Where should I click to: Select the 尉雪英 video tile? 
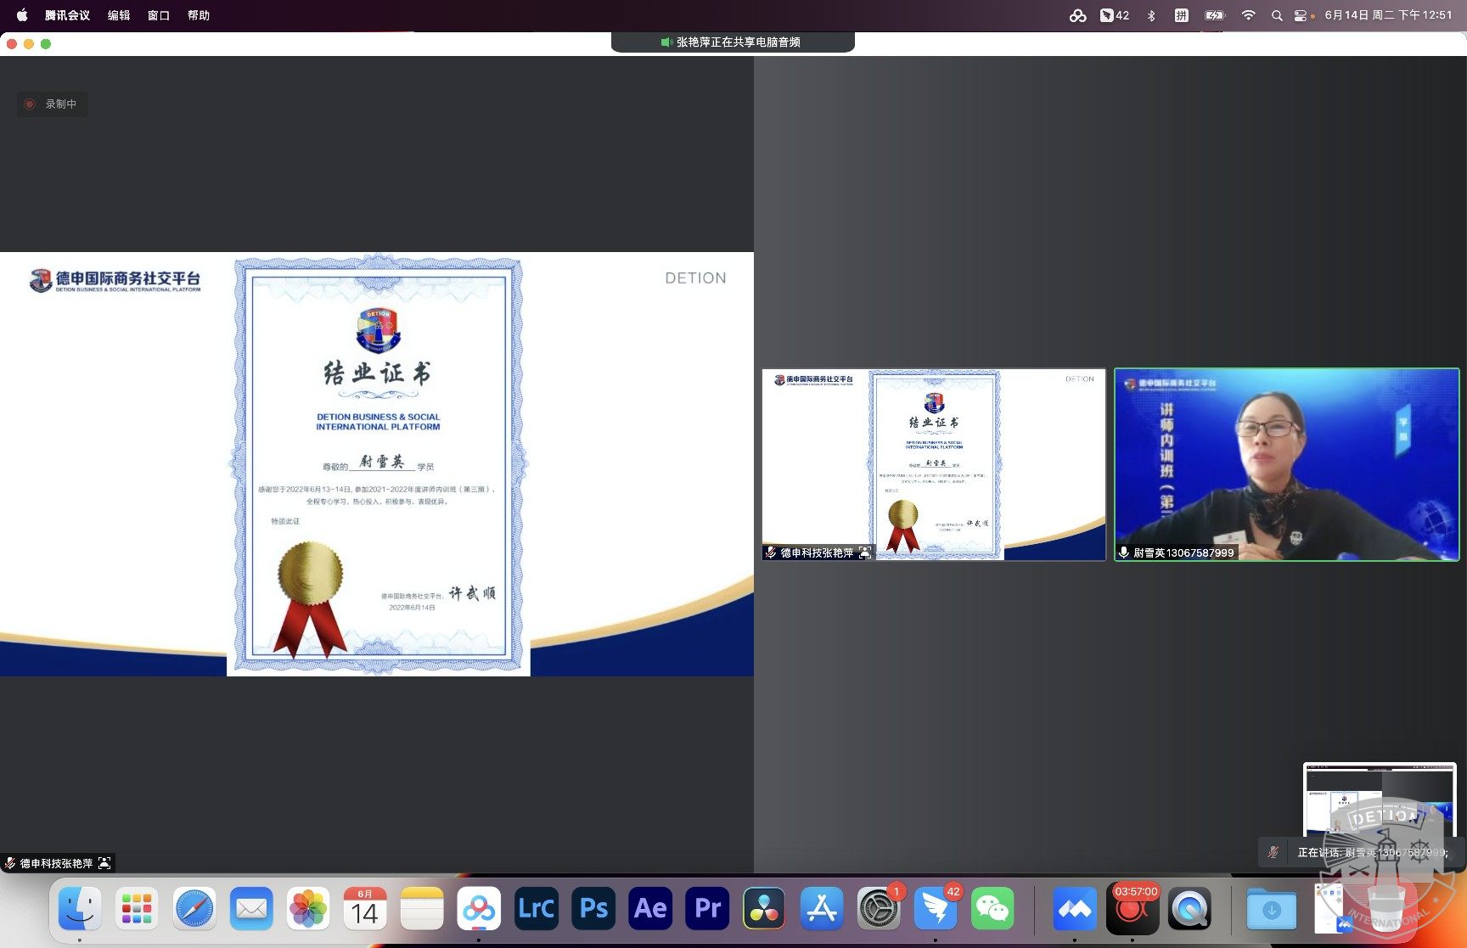click(1286, 464)
